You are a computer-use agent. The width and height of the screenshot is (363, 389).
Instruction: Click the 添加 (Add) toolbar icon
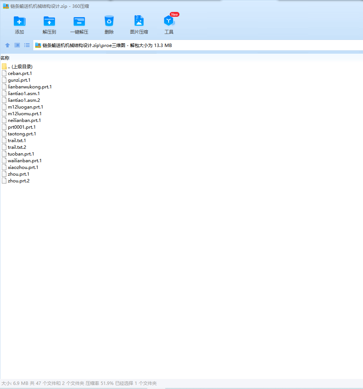click(19, 21)
